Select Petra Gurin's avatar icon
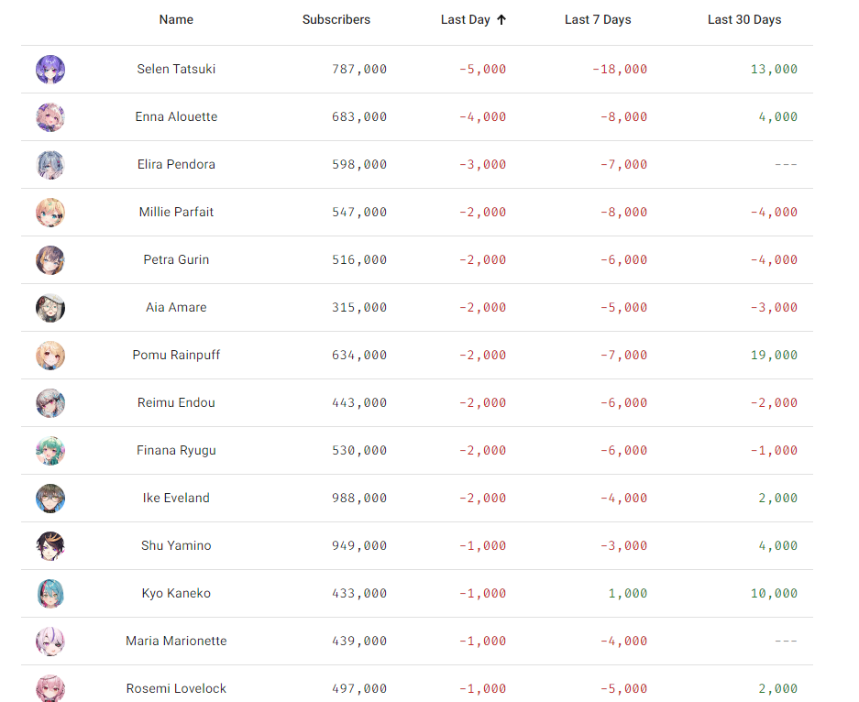This screenshot has width=859, height=702. [50, 260]
